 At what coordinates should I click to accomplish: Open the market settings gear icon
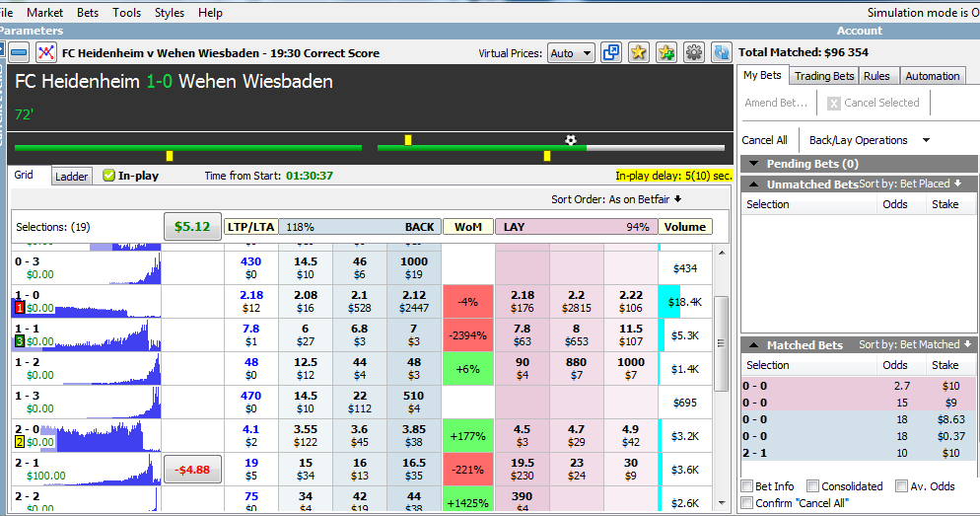694,52
